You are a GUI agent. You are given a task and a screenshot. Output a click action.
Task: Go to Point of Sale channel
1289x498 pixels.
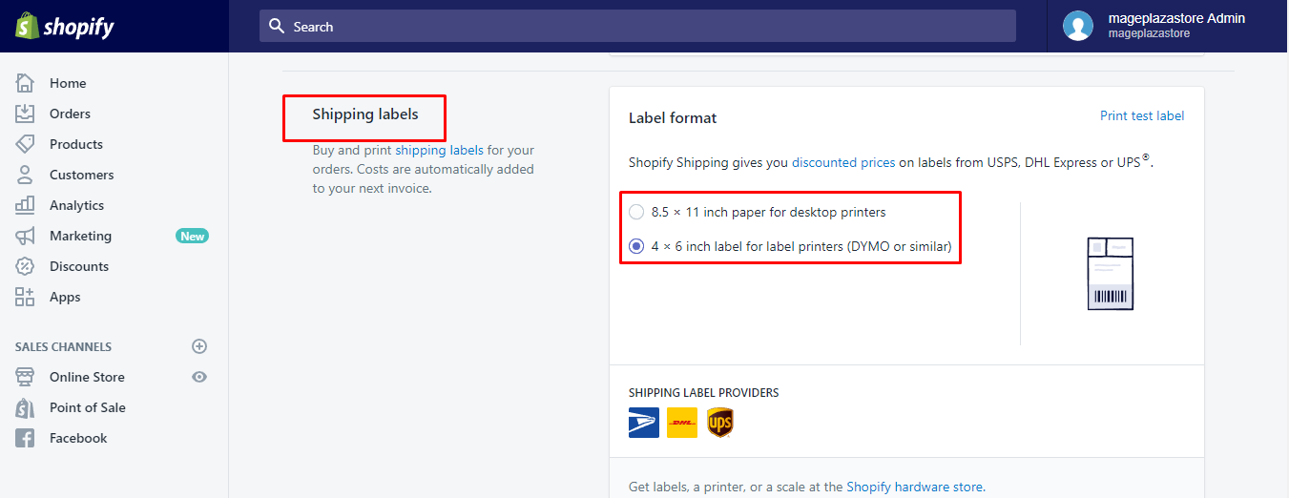tap(87, 407)
